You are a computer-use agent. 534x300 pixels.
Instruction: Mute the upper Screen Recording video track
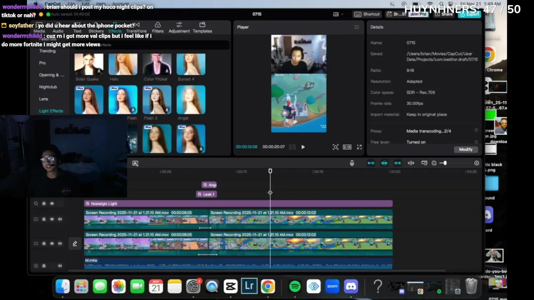[x=60, y=219]
